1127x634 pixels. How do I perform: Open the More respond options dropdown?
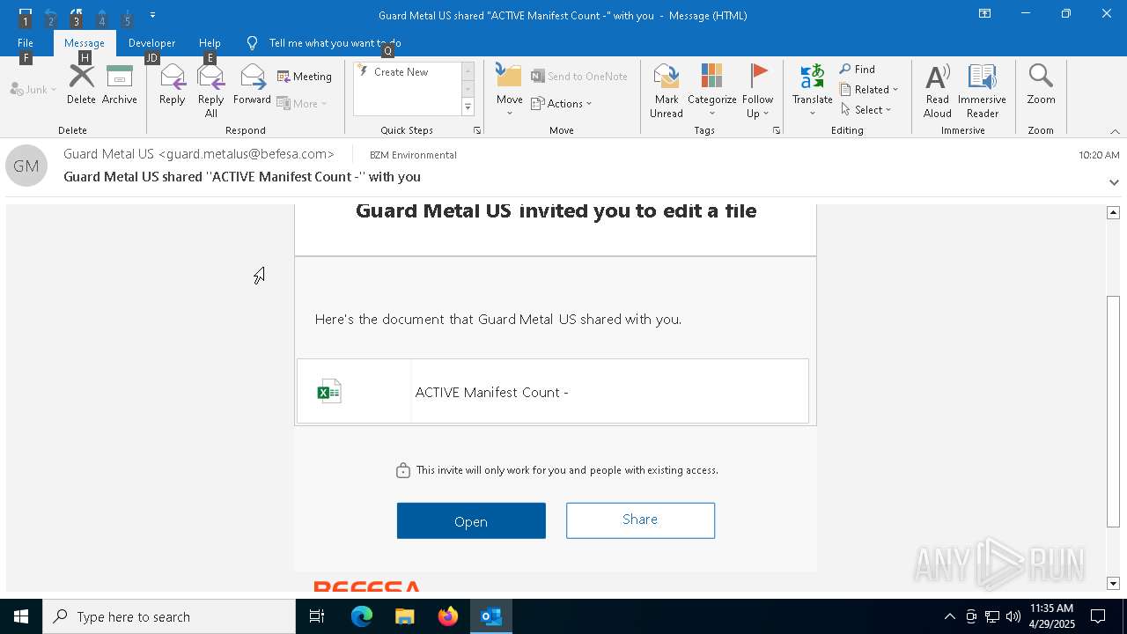coord(302,103)
